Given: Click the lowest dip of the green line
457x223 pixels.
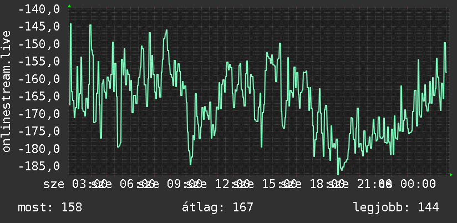Looking at the screenshot, I should [338, 174].
